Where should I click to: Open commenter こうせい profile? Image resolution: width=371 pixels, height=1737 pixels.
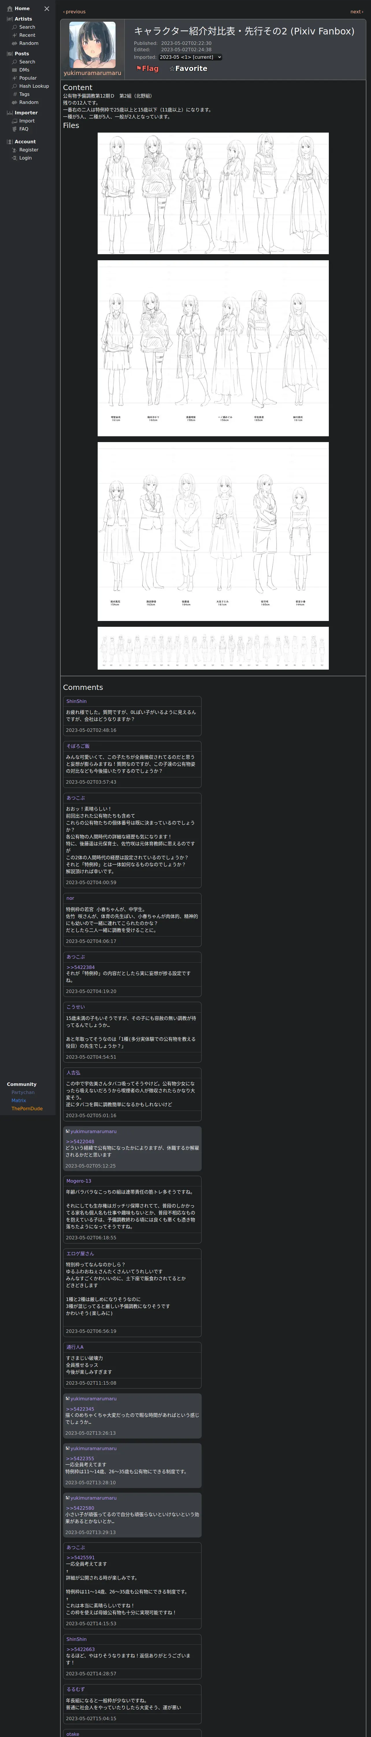[x=75, y=1007]
